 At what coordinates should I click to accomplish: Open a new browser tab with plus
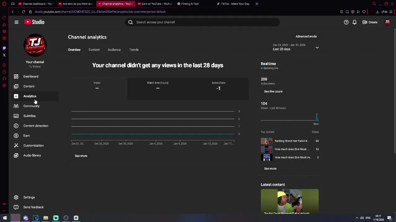pyautogui.click(x=257, y=4)
